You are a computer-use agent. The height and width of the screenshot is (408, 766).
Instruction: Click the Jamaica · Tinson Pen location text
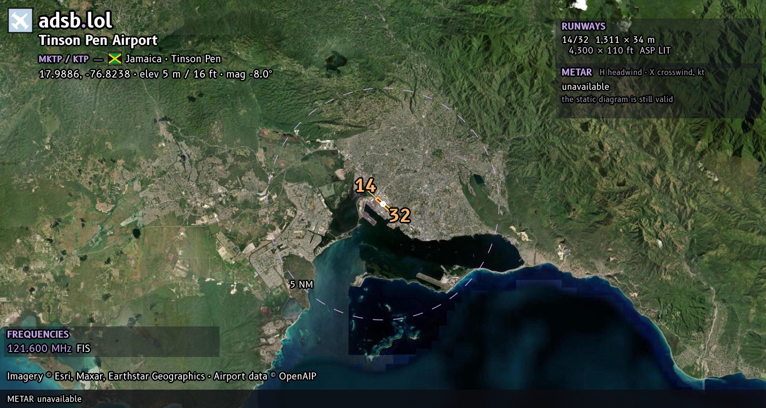tap(173, 59)
